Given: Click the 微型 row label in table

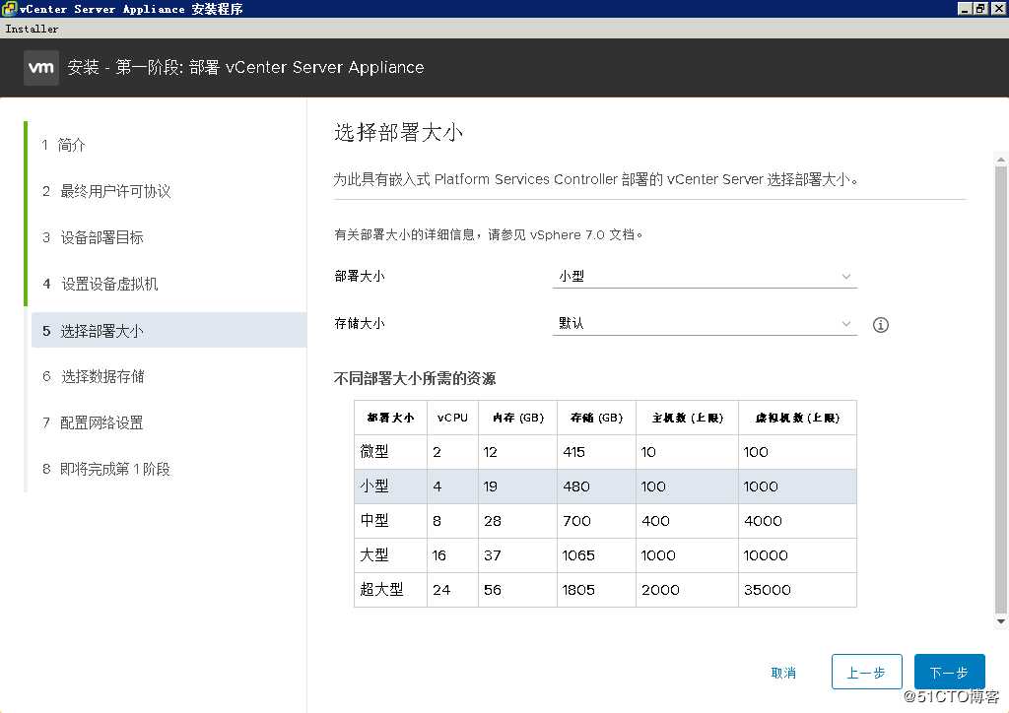Looking at the screenshot, I should 374,451.
